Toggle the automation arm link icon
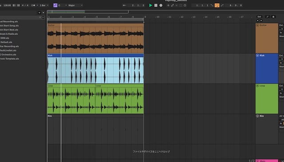 tap(173, 5)
